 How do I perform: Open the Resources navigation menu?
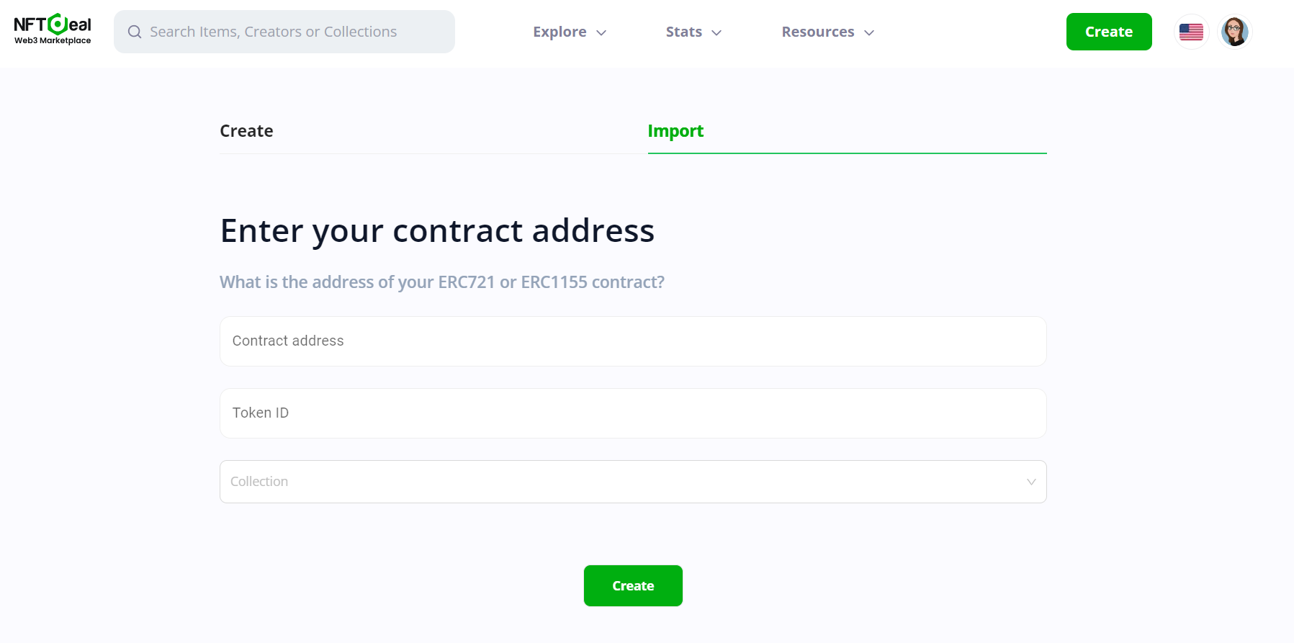818,32
